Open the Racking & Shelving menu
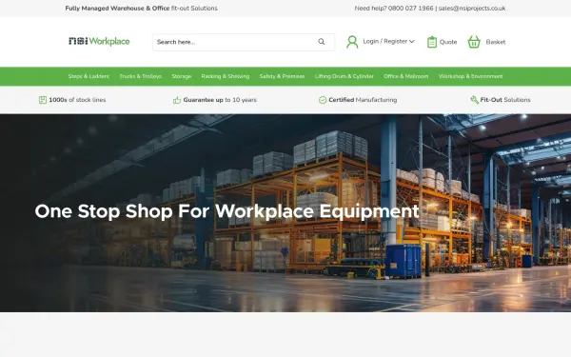The image size is (571, 357). click(225, 76)
